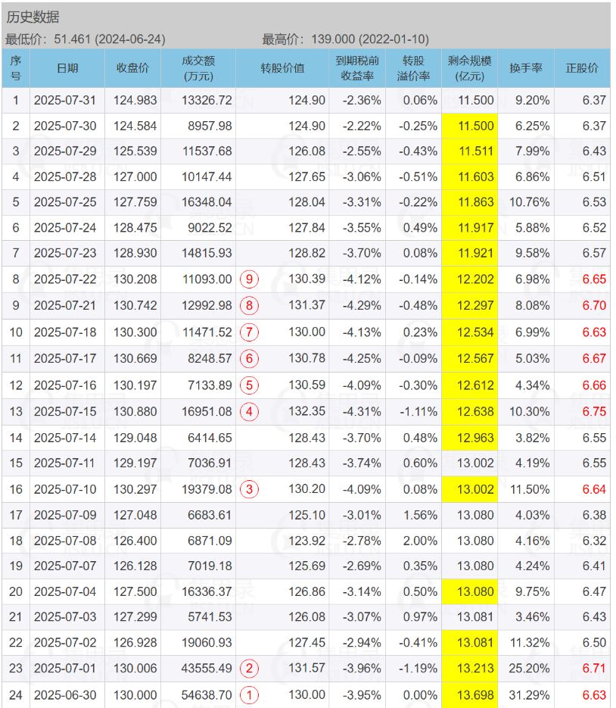Viewport: 616px width, 708px height.
Task: Select the circled number 7 annotation
Action: (250, 332)
